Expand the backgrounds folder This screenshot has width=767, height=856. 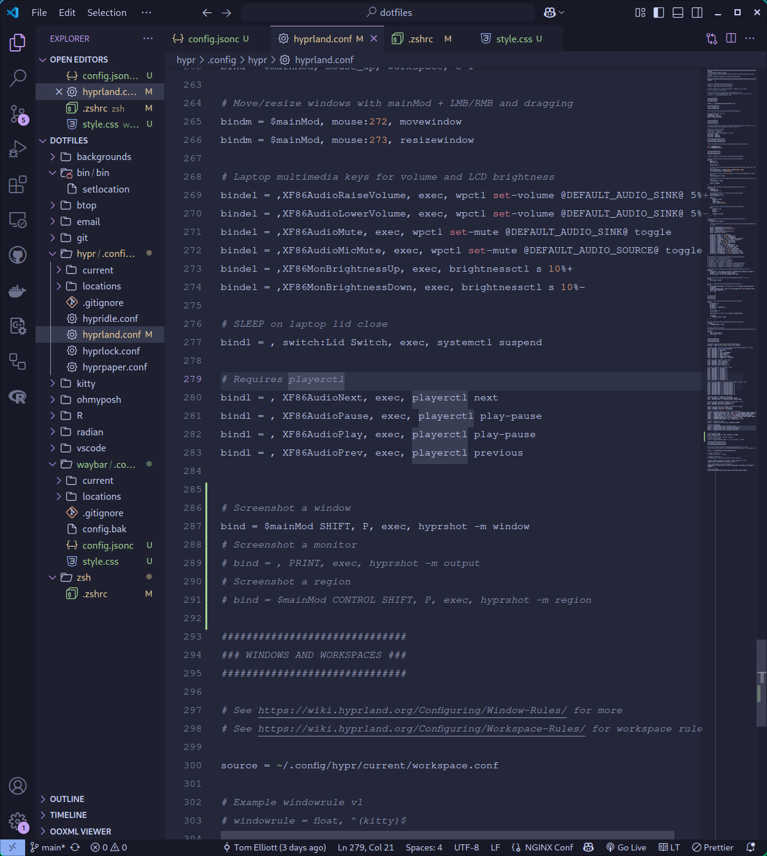point(104,157)
